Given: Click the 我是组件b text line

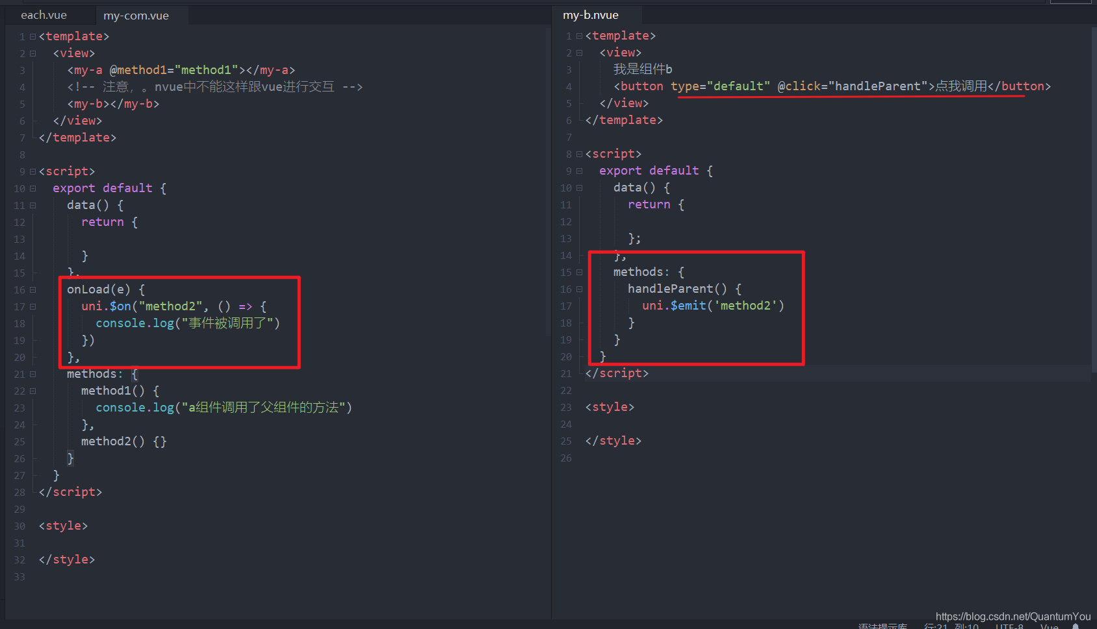Looking at the screenshot, I should pos(643,69).
